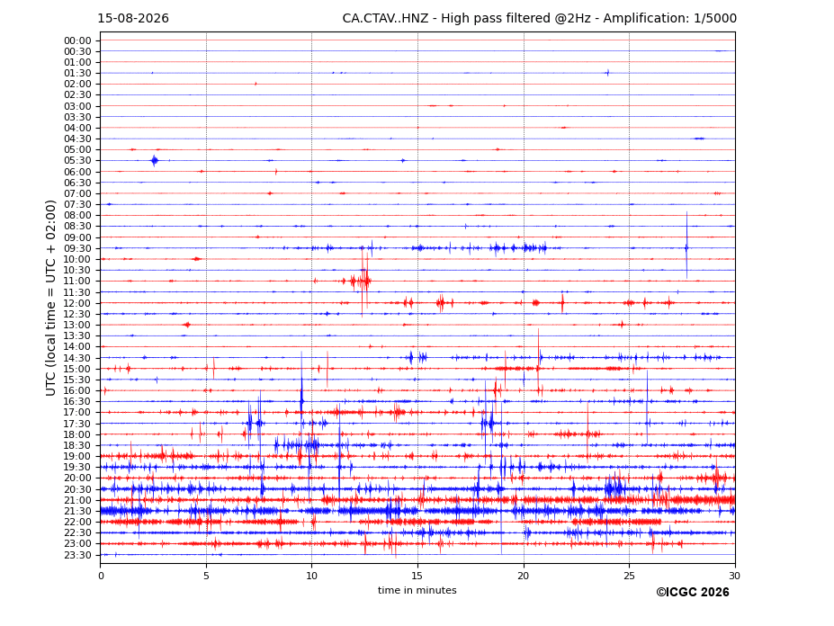Select the 18:30 time row label
This screenshot has height=626, width=834.
(77, 446)
